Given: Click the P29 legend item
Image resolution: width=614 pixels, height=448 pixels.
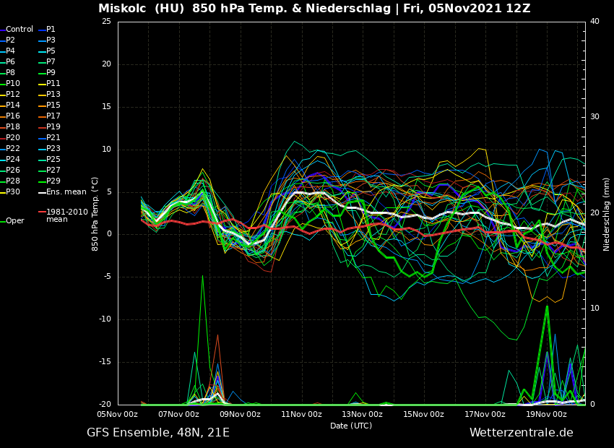Looking at the screenshot, I should (53, 181).
